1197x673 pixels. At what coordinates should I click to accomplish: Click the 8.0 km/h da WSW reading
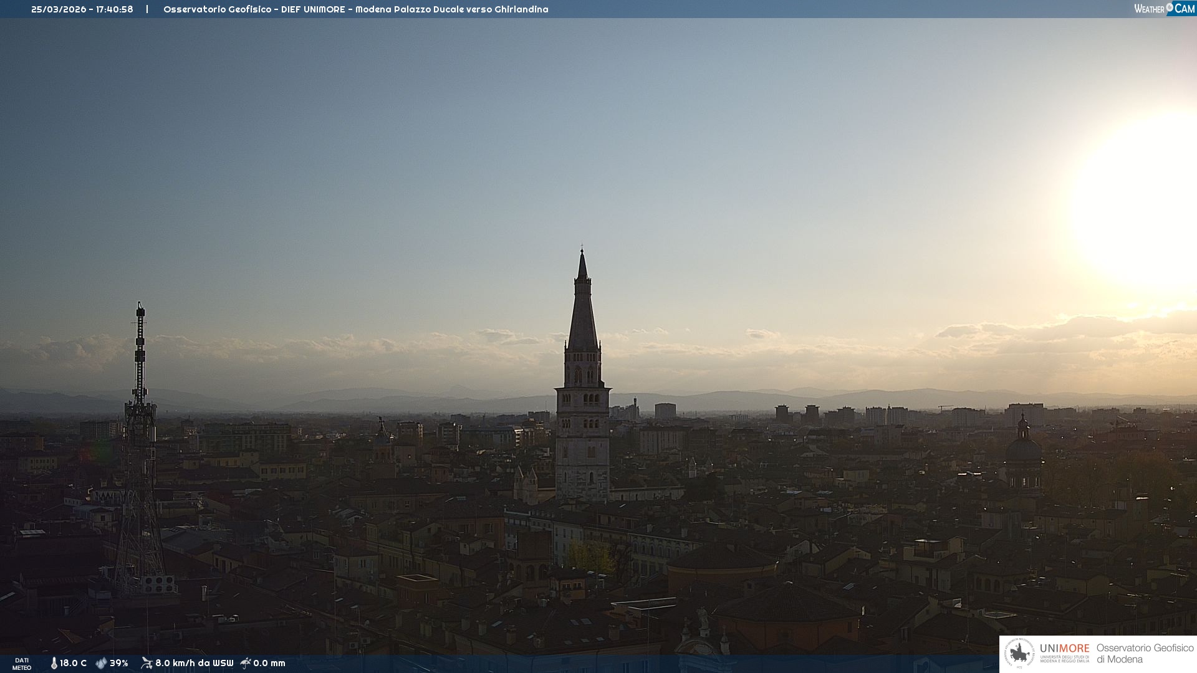194,663
